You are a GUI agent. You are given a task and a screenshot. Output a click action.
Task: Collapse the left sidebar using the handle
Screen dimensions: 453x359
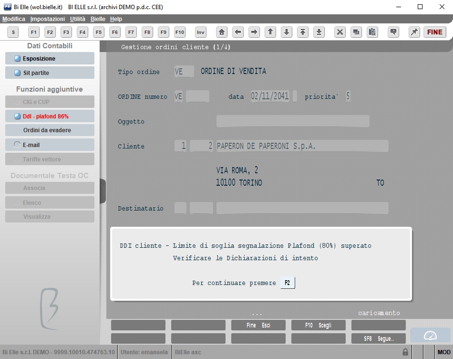(103, 191)
